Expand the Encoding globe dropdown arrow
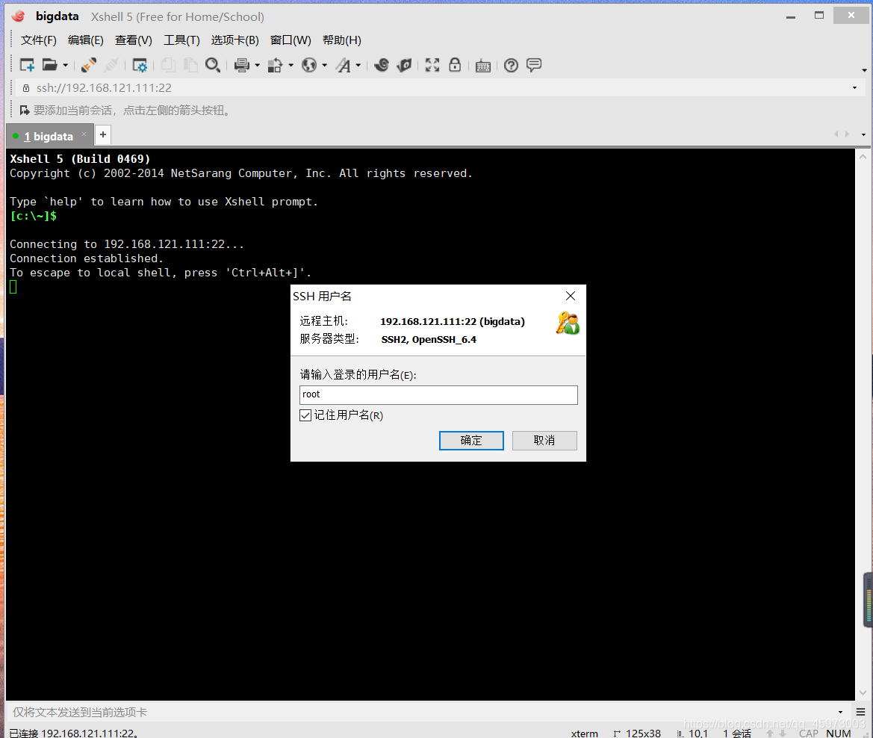The image size is (873, 738). [x=325, y=65]
